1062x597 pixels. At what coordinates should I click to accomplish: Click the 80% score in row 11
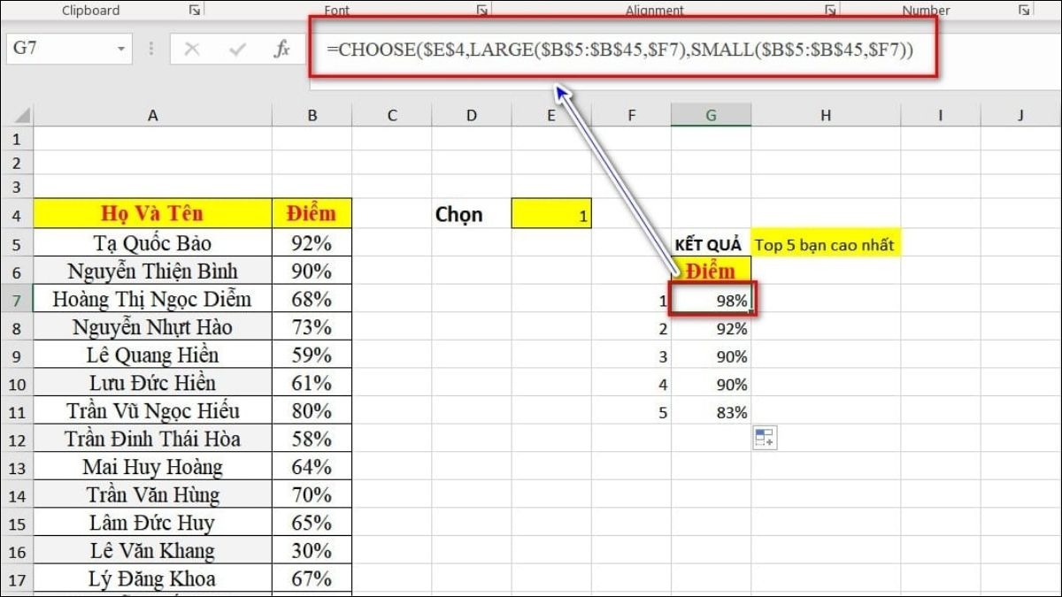(x=312, y=411)
